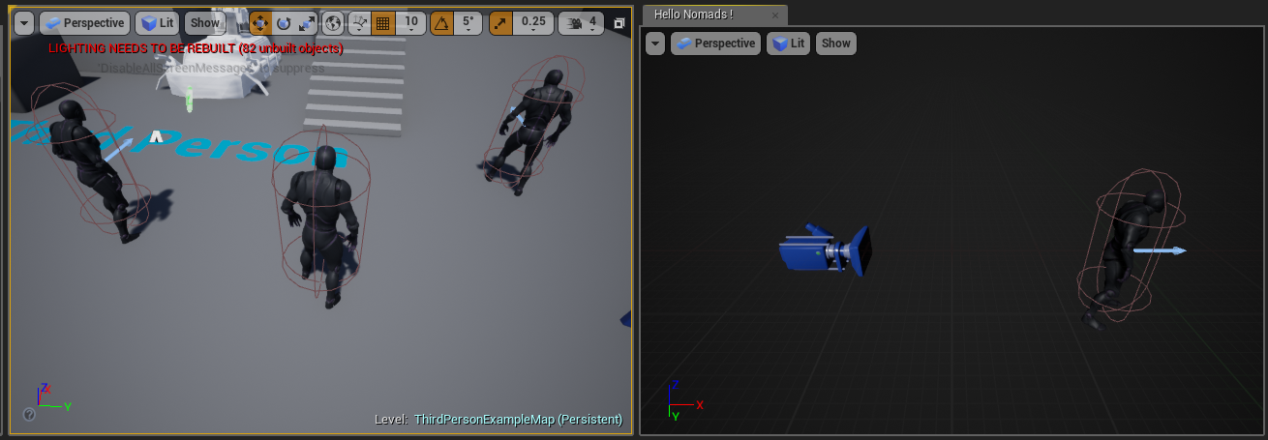Select the translate (move) gizmo tool
Viewport: 1268px width, 440px height.
[x=260, y=22]
